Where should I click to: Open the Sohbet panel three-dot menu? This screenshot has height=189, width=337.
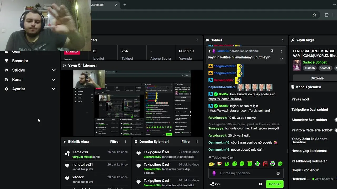283,40
